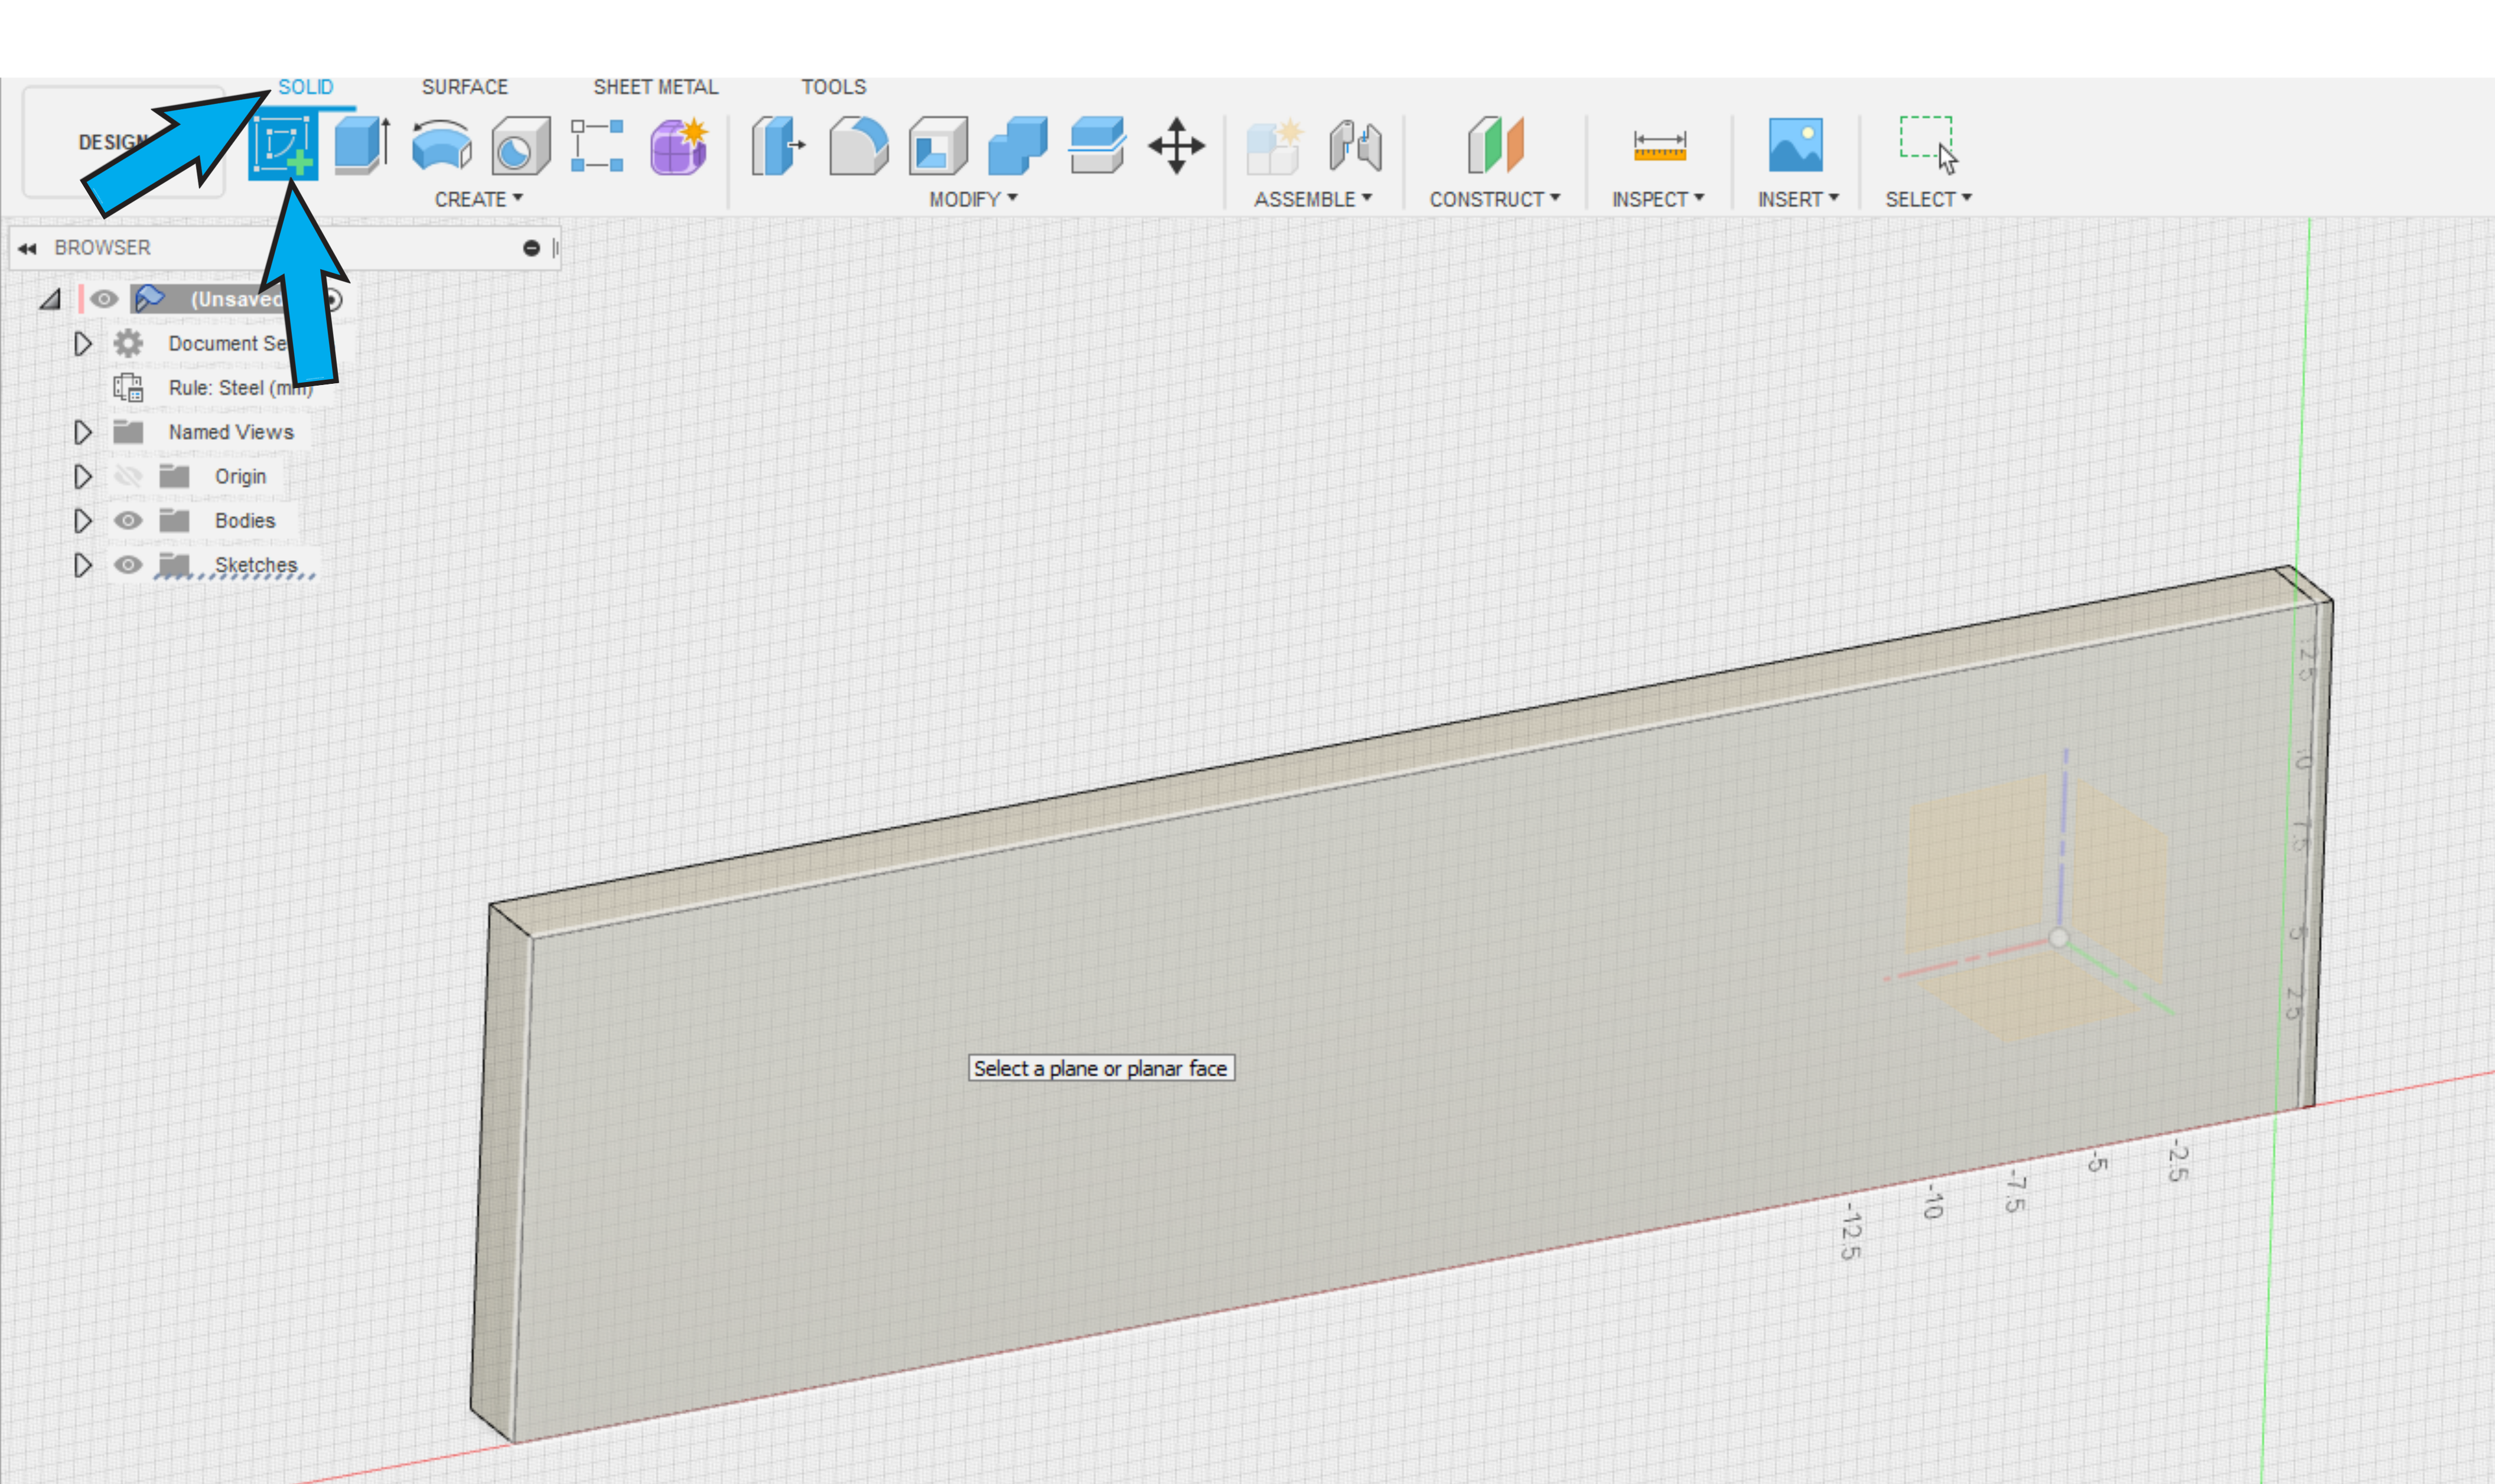Toggle visibility of Sketches folder
Screen dimensions: 2495x1484
coord(127,565)
